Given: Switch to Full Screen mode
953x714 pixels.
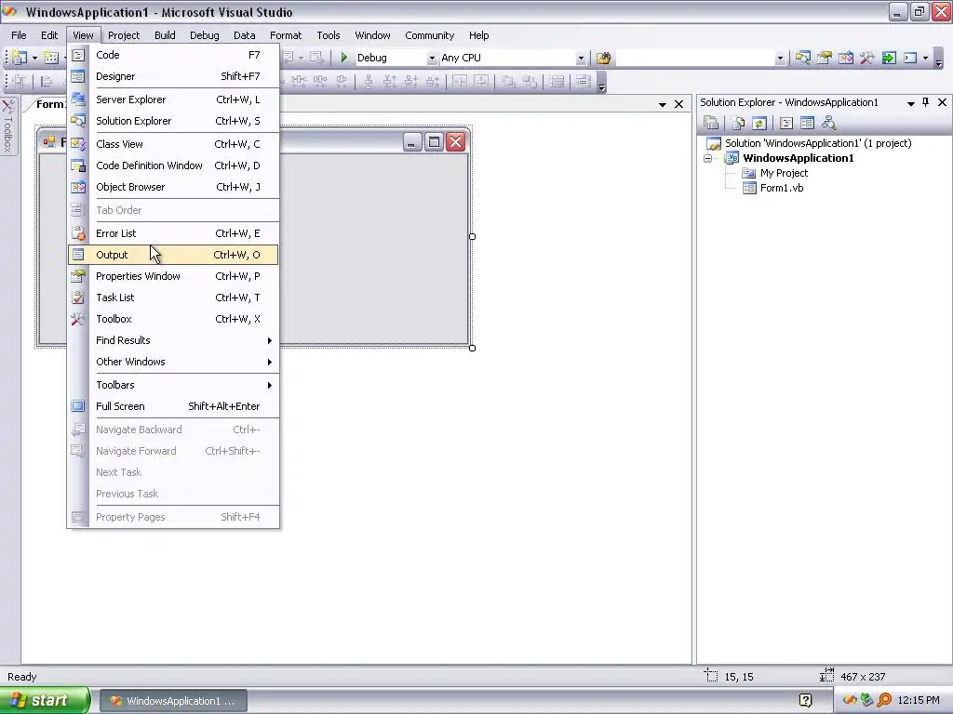Looking at the screenshot, I should 173,406.
